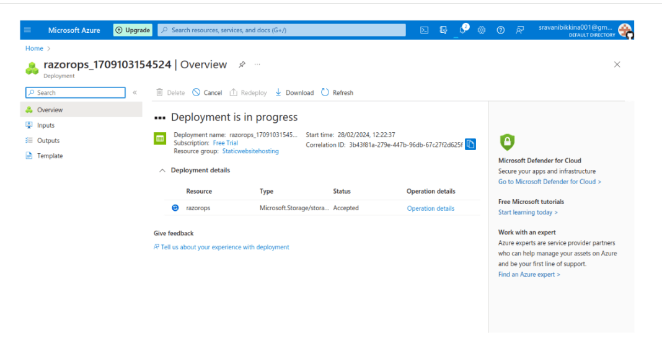Open Find an Azure expert link
This screenshot has height=338, width=662.
tap(529, 274)
